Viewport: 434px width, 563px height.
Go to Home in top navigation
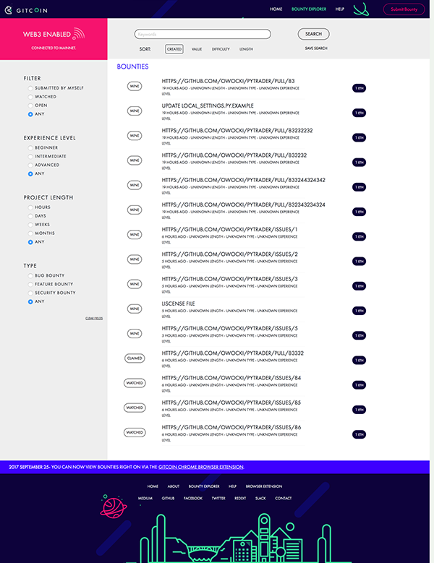click(x=276, y=9)
